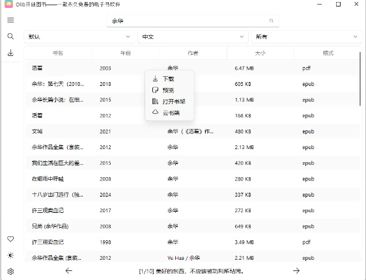
Task: Click the magnifier in search box
Action: (272, 21)
